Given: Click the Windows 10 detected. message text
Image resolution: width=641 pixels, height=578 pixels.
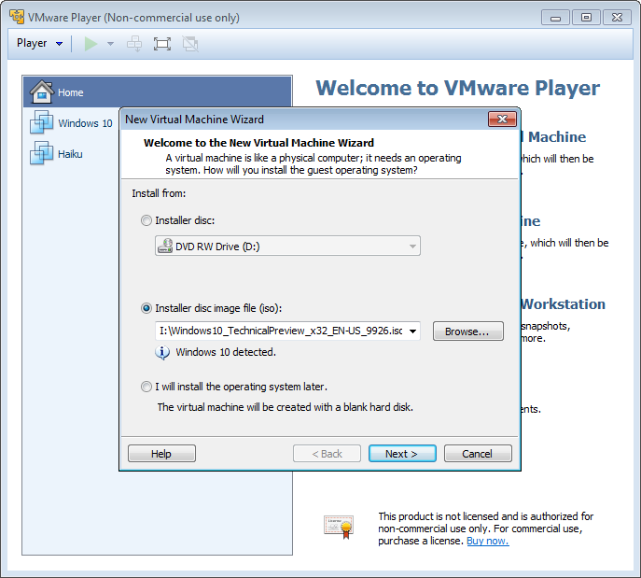Looking at the screenshot, I should tap(226, 352).
